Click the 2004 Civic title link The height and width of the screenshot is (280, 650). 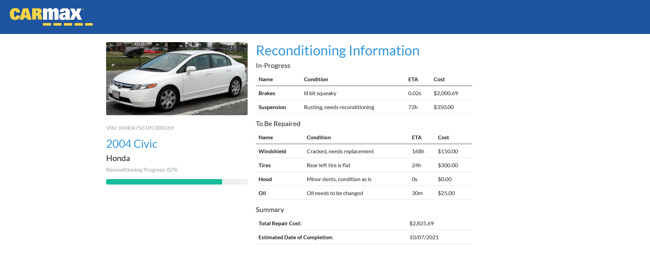[x=132, y=144]
